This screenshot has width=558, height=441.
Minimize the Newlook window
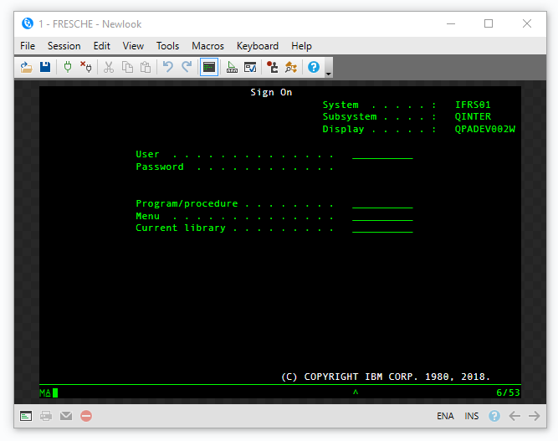(451, 23)
